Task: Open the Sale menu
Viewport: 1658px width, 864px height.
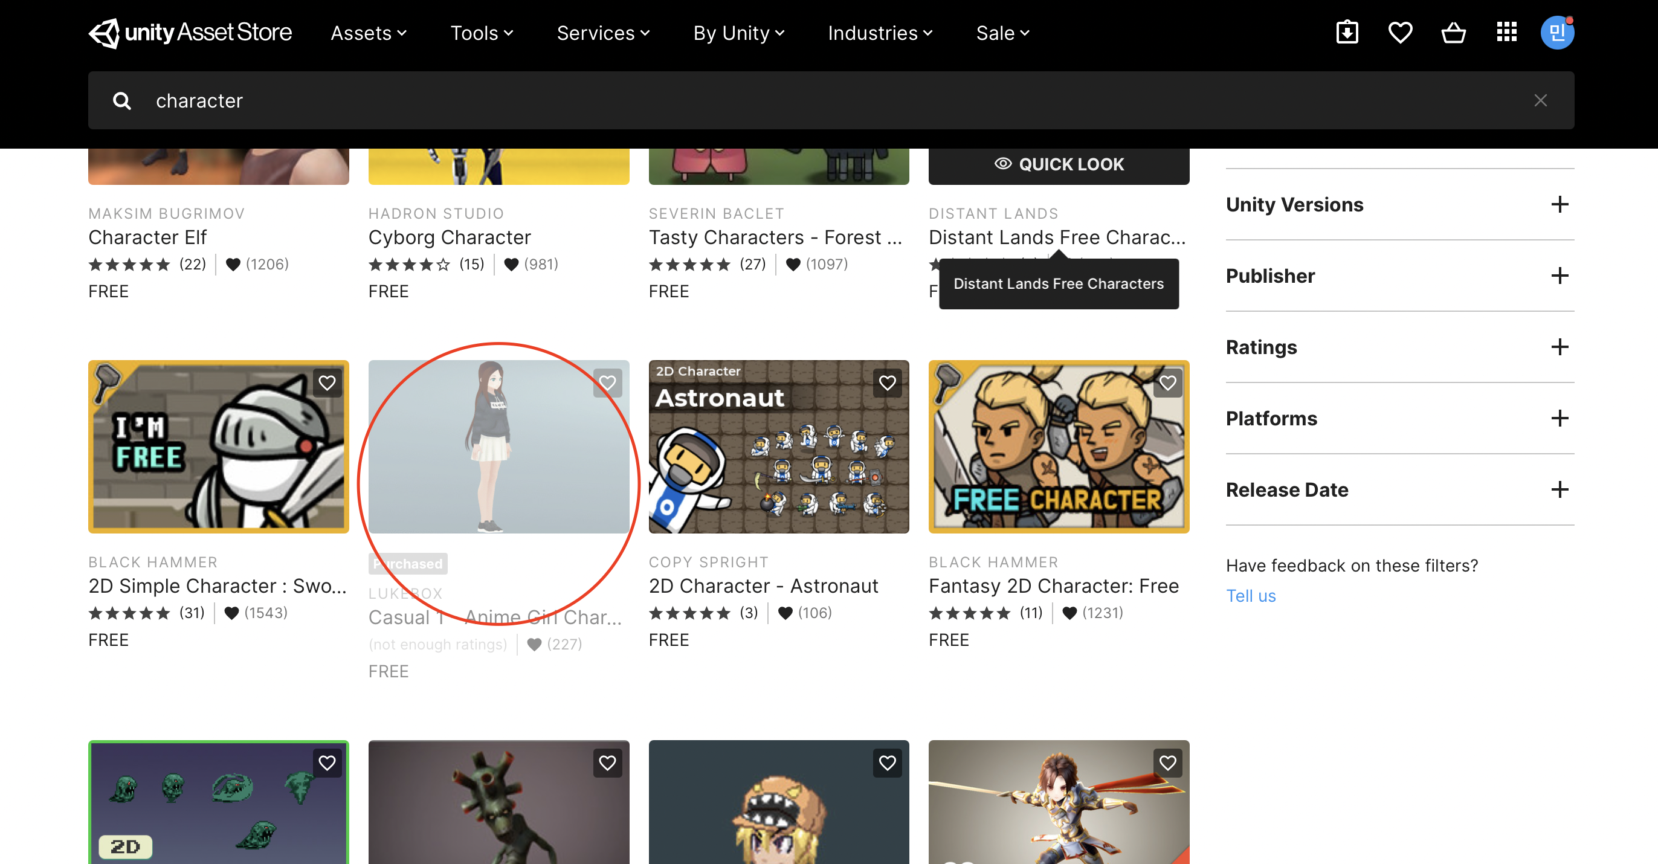Action: [1002, 33]
